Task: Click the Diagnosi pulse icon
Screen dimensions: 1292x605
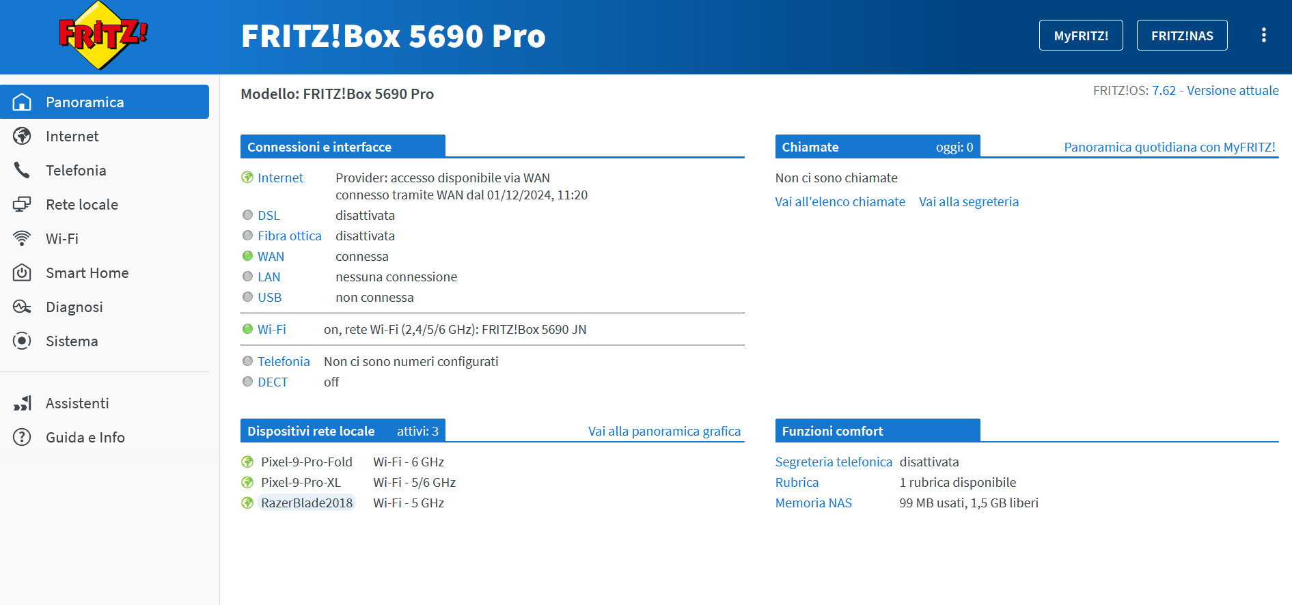Action: 22,307
